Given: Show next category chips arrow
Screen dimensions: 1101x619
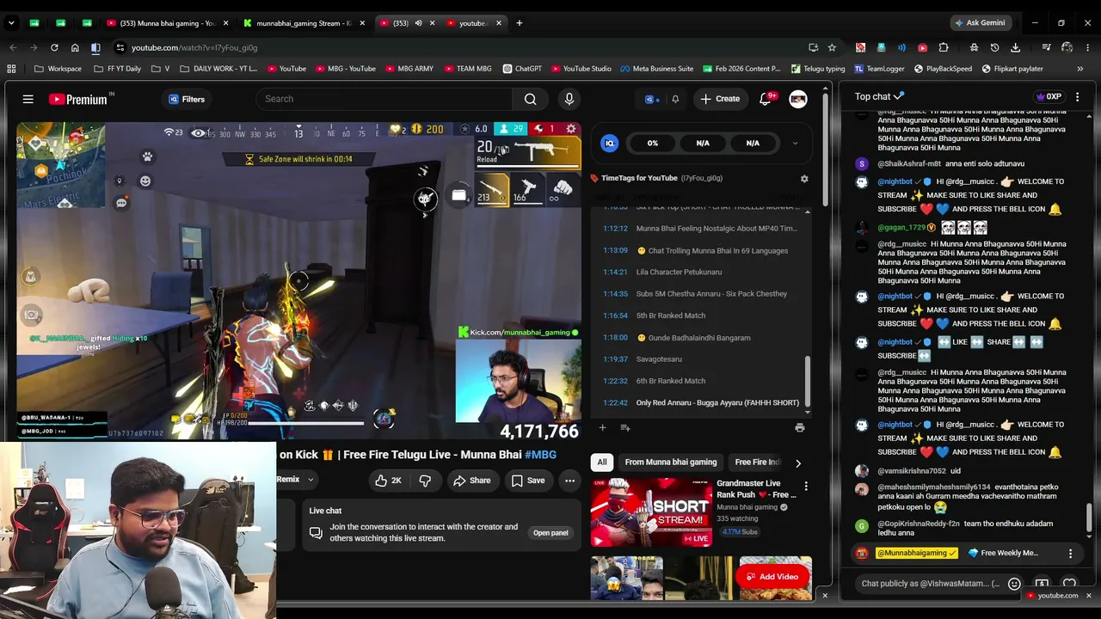Looking at the screenshot, I should coord(797,463).
